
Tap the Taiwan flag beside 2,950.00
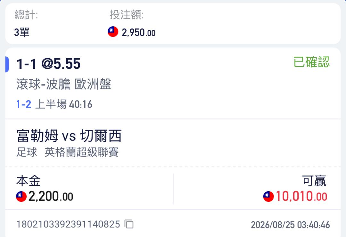coord(113,32)
